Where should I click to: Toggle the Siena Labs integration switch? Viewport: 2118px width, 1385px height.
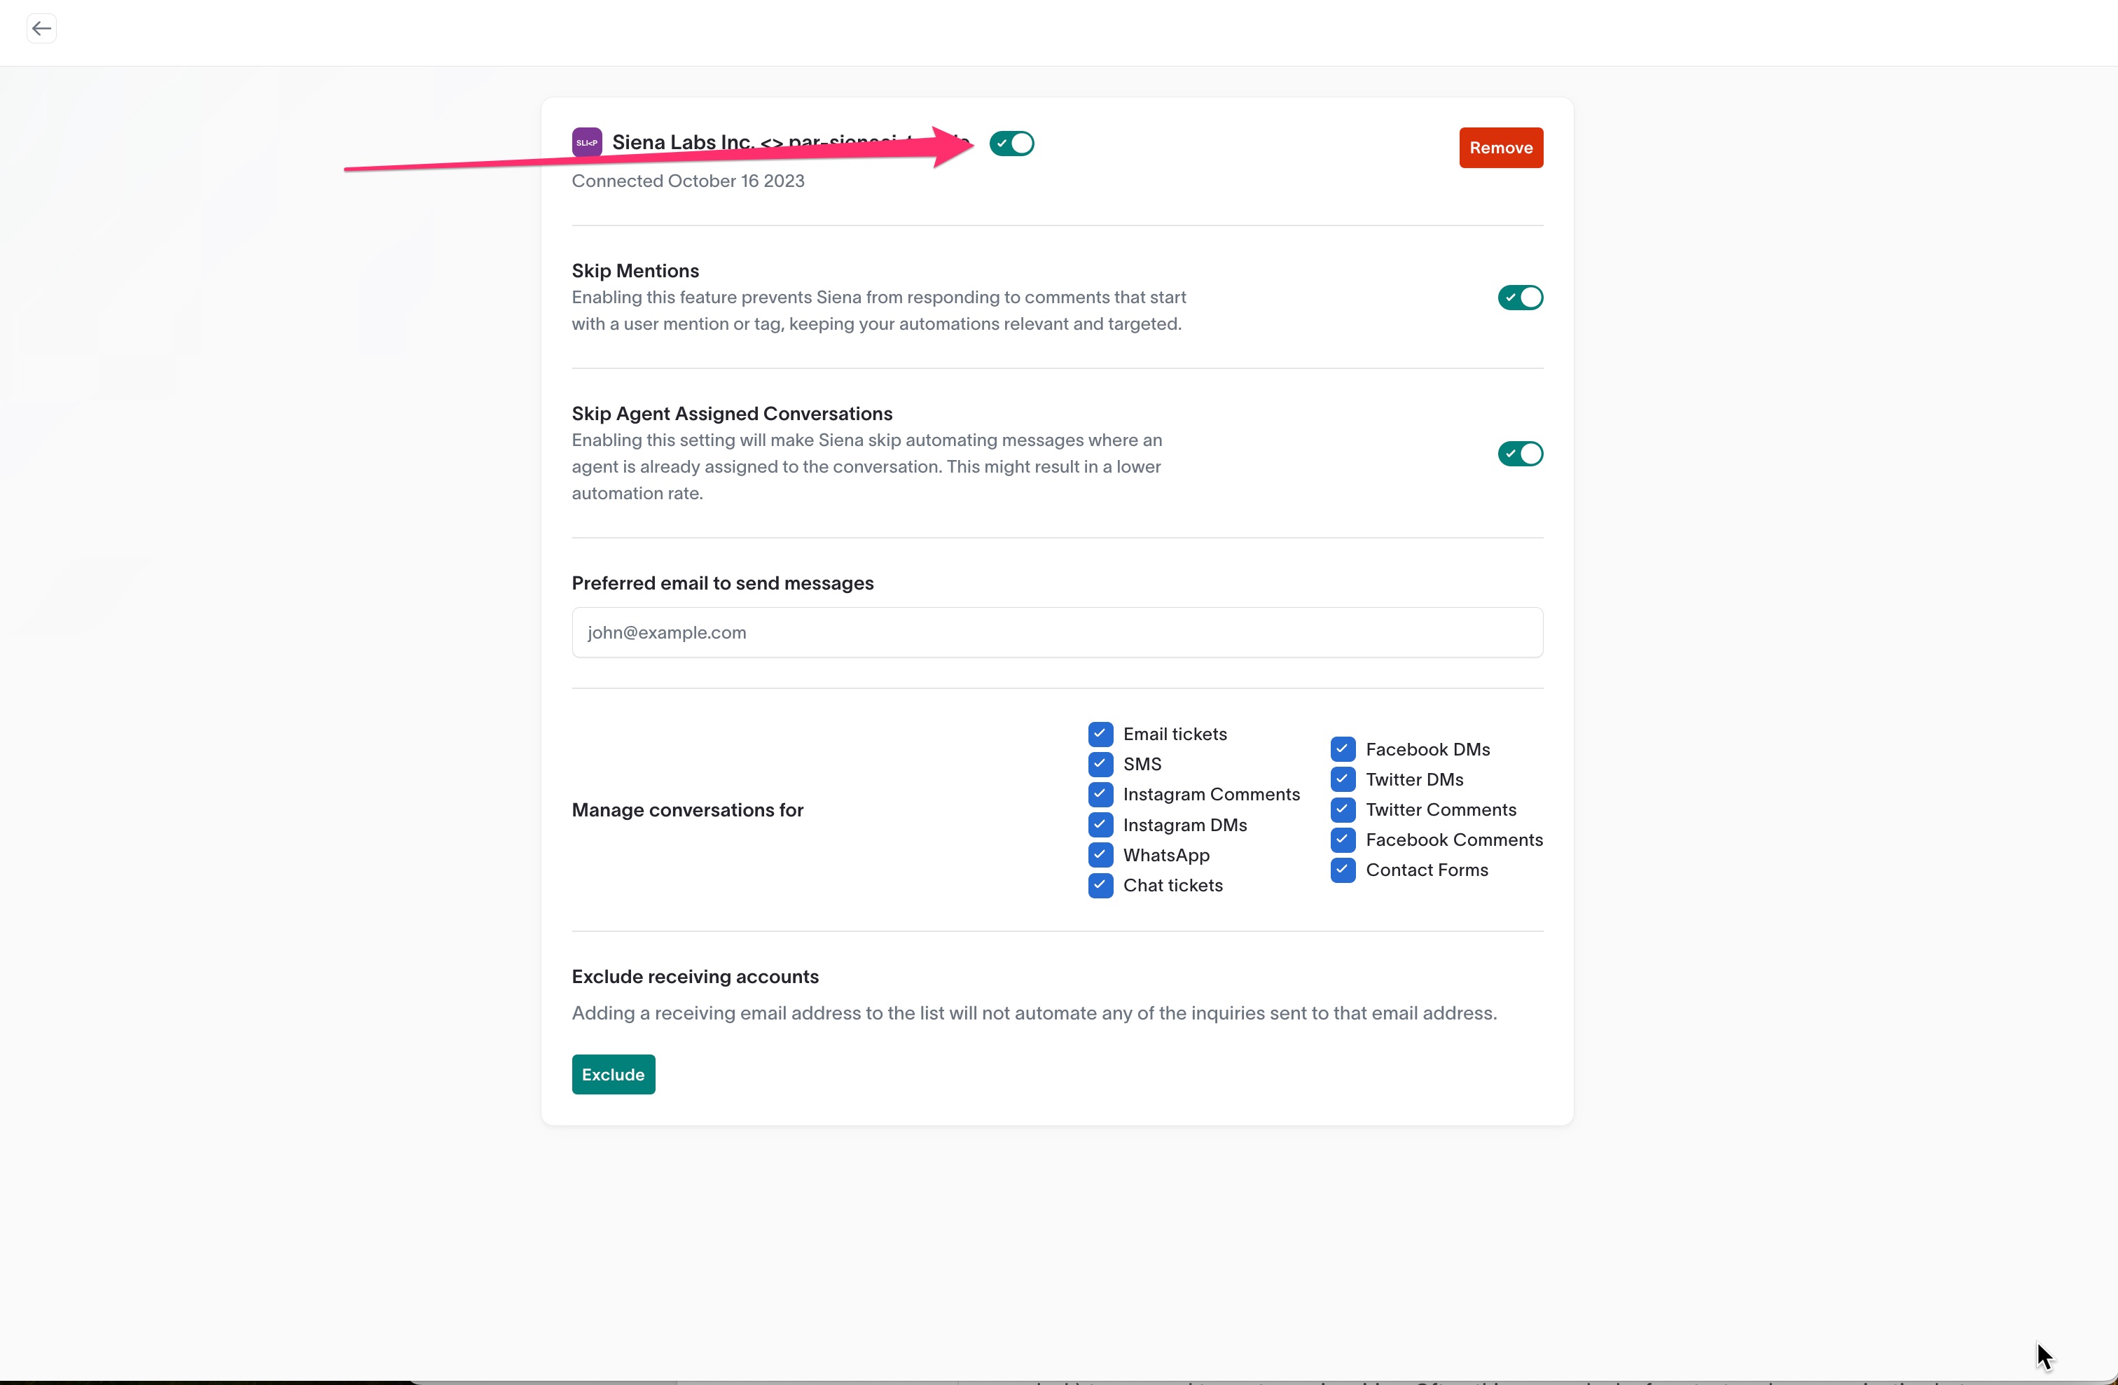coord(1012,144)
